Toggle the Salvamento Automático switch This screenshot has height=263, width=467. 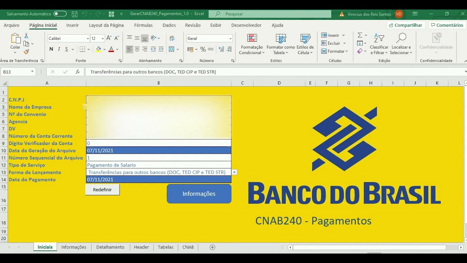60,14
